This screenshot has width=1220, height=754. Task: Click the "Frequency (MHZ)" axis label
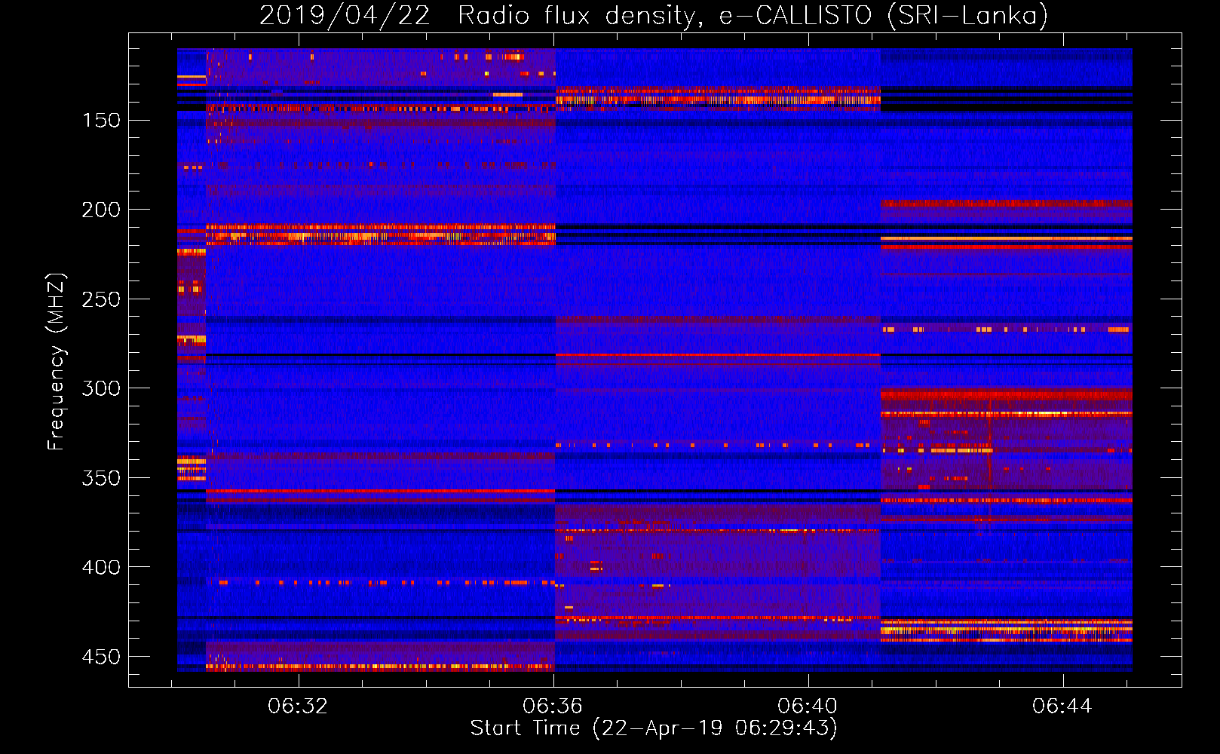57,361
